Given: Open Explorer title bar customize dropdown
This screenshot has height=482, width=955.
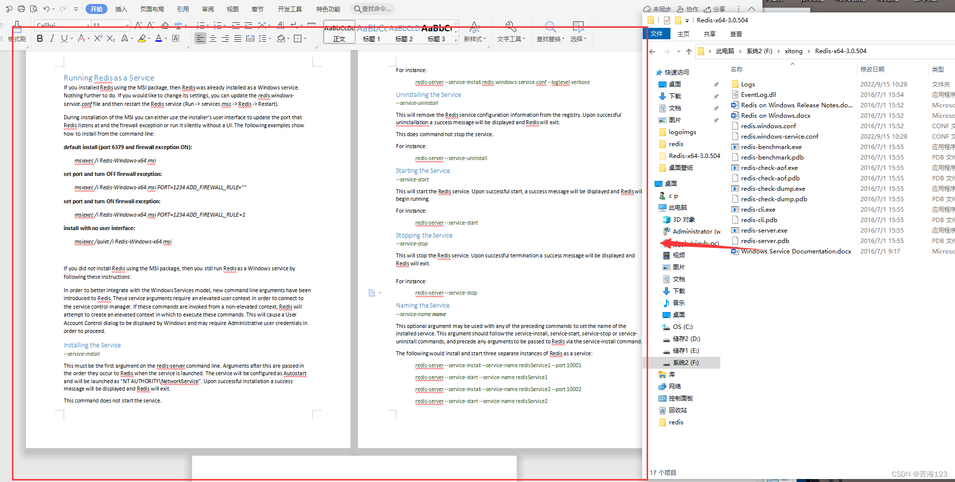Looking at the screenshot, I should click(687, 20).
